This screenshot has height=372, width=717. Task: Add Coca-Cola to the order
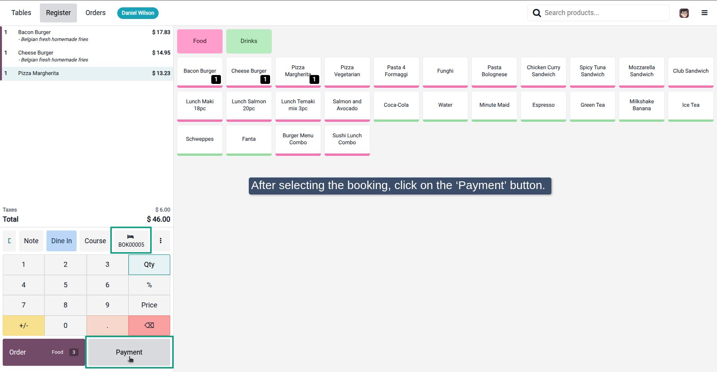pos(396,106)
